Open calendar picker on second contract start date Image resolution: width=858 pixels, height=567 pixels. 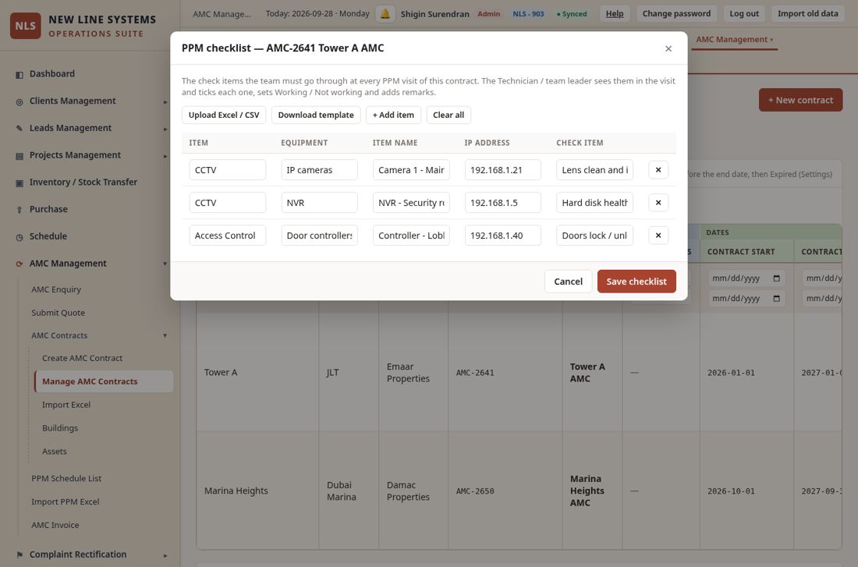click(x=776, y=298)
